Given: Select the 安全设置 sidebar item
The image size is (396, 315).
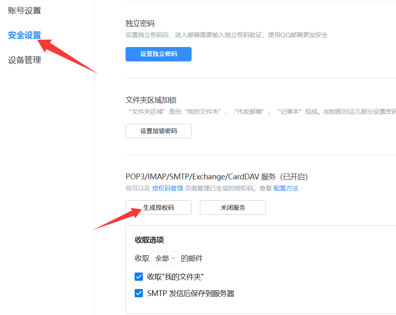Looking at the screenshot, I should (x=25, y=35).
